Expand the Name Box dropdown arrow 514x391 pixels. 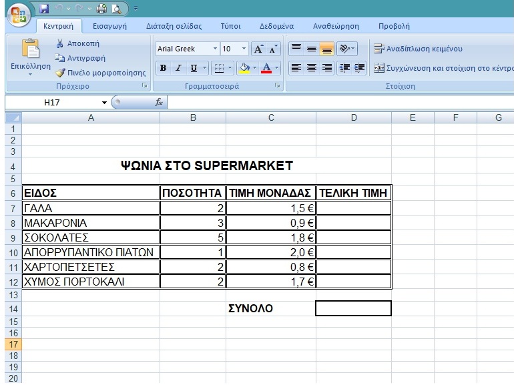point(104,102)
